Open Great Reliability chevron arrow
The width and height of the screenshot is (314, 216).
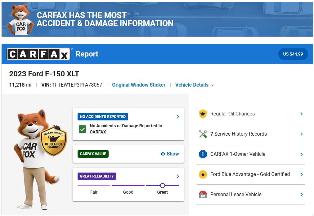(x=177, y=176)
